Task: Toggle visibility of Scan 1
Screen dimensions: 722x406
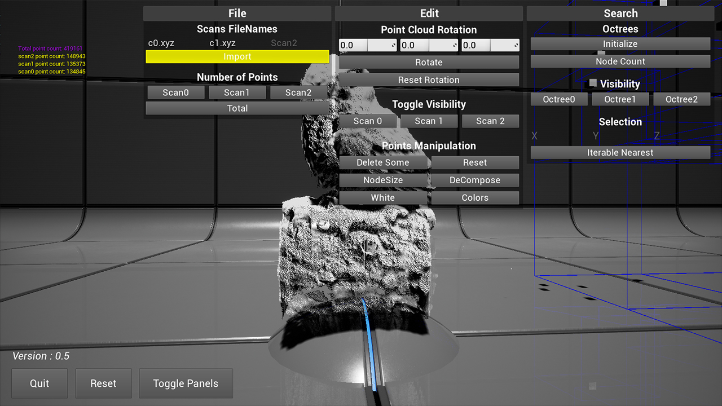Action: [429, 121]
